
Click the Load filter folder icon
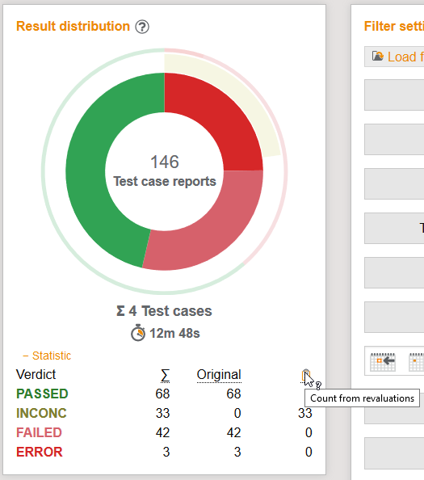[x=378, y=57]
